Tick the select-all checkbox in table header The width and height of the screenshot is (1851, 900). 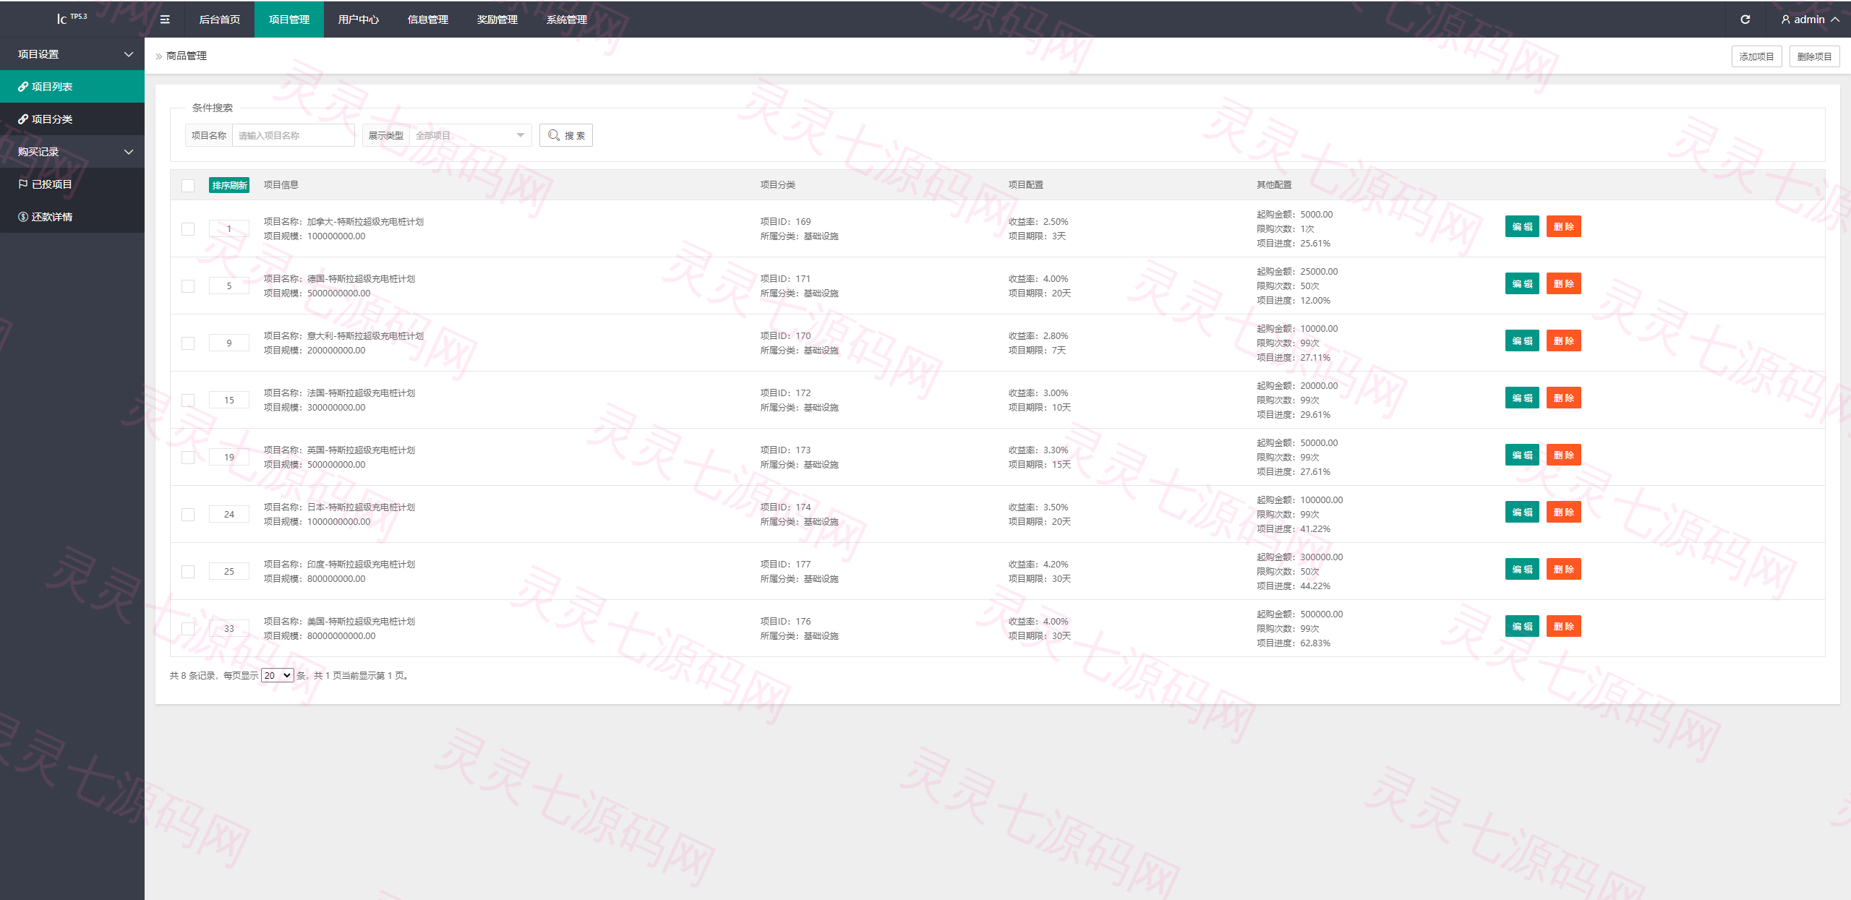pyautogui.click(x=188, y=185)
